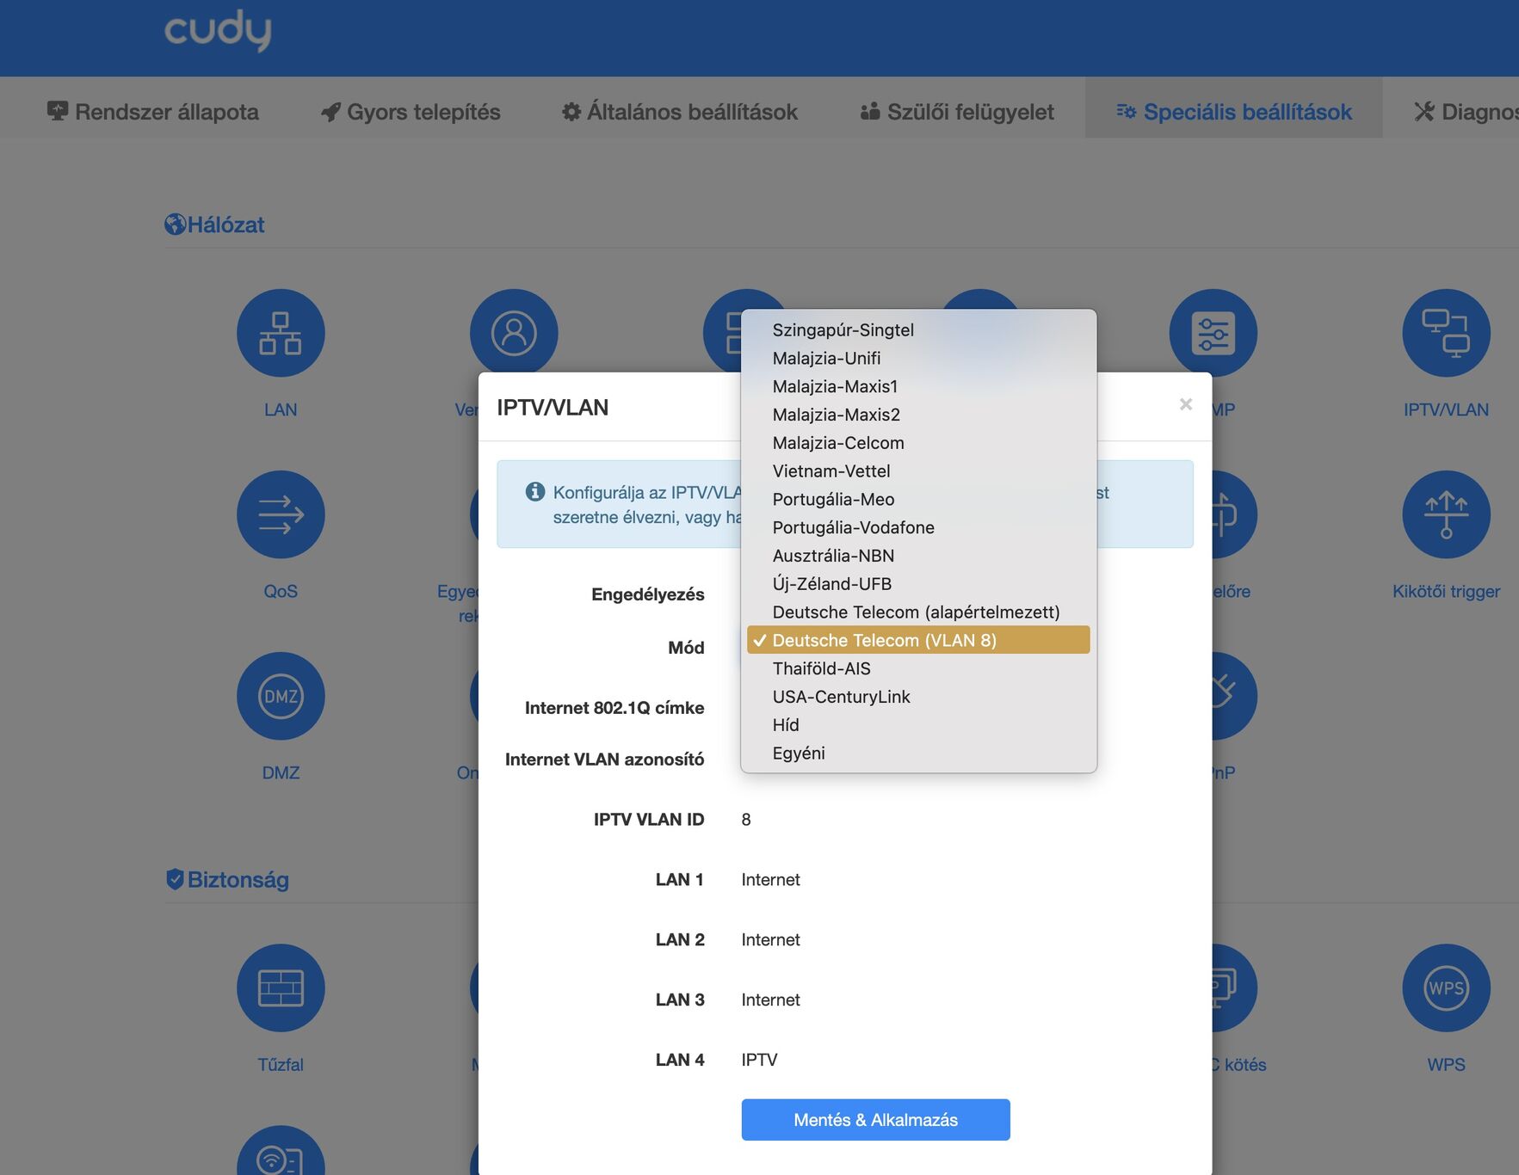Click the user account circle icon
Image resolution: width=1519 pixels, height=1175 pixels.
514,333
